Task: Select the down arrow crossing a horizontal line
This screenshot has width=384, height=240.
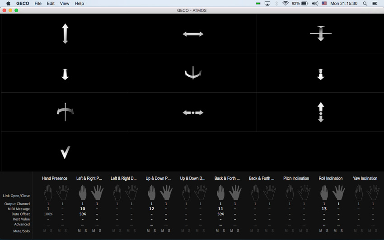Action: pyautogui.click(x=321, y=33)
